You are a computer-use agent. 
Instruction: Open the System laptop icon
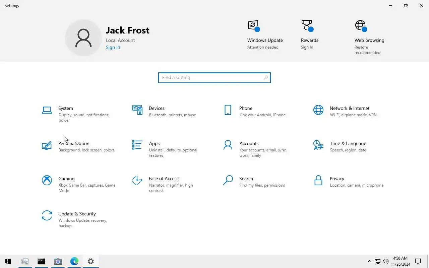point(47,110)
